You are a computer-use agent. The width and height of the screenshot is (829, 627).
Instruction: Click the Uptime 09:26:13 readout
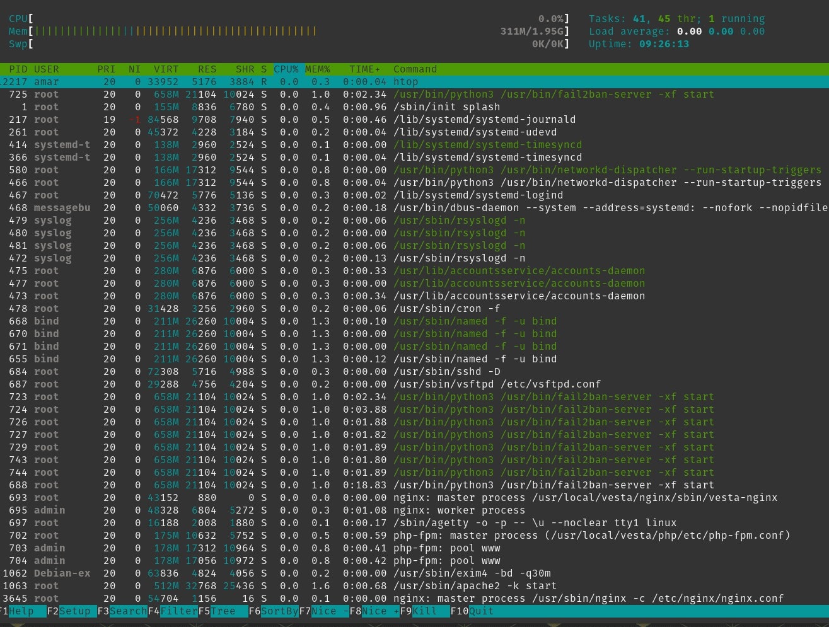coord(639,44)
